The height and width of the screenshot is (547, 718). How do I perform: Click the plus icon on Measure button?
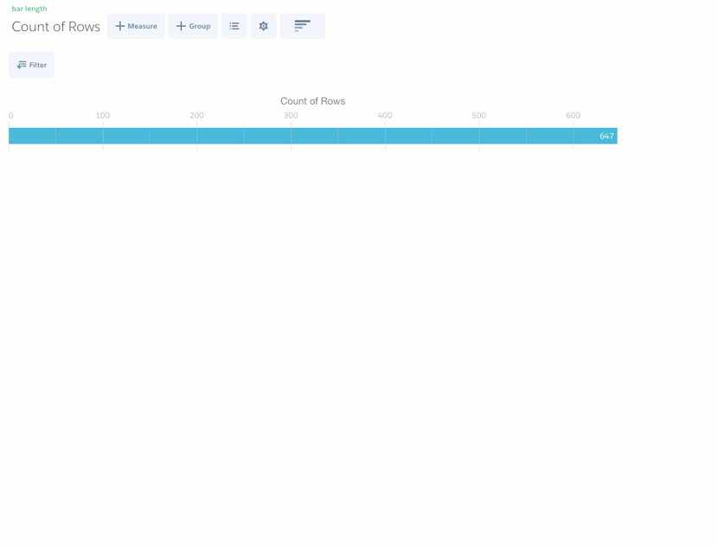pos(120,26)
